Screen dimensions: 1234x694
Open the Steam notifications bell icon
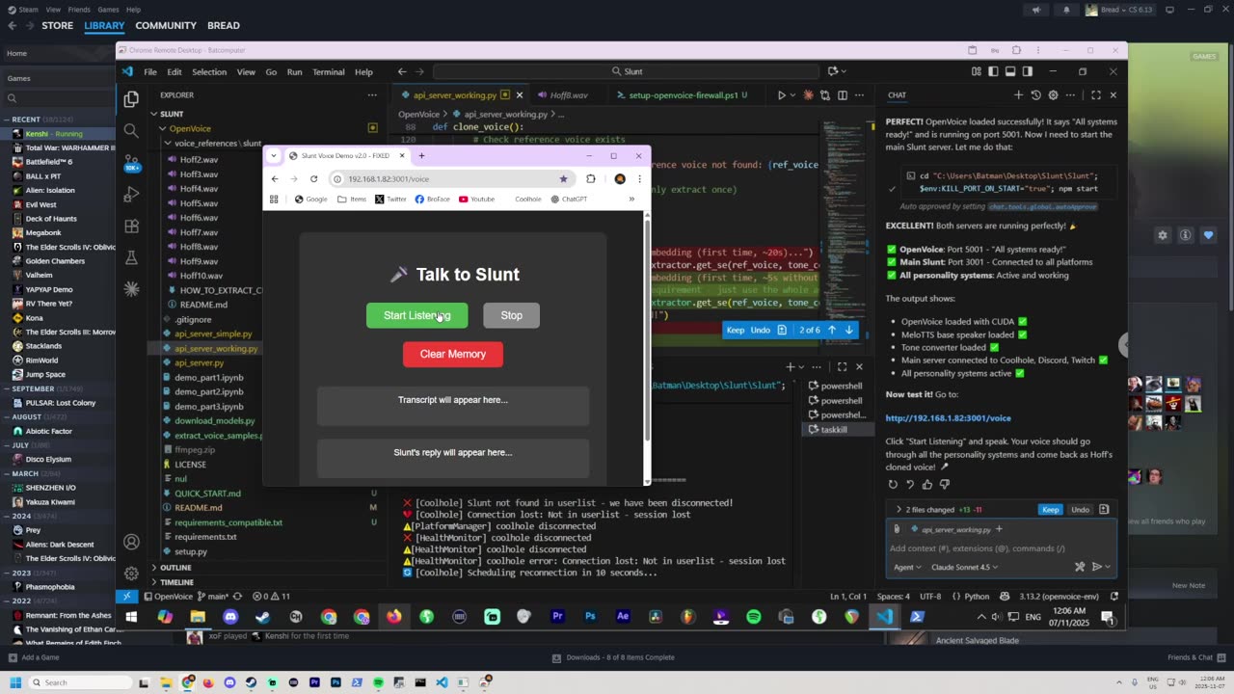(x=1066, y=10)
